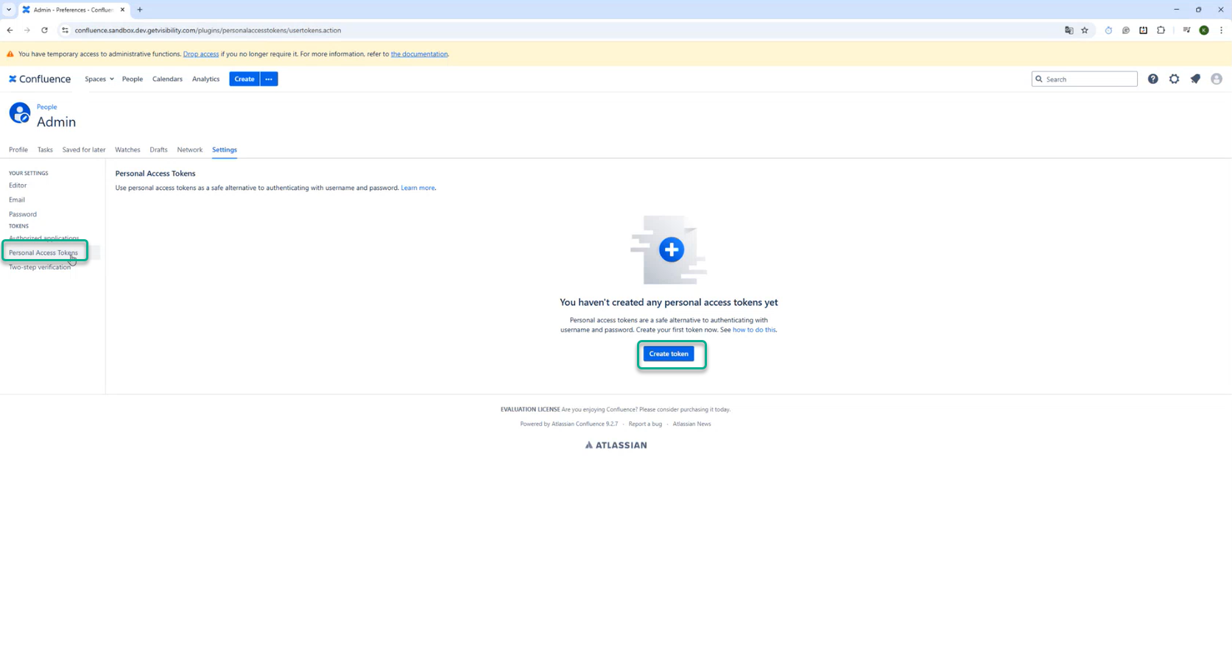The image size is (1232, 669).
Task: Open Confluence settings gear
Action: point(1174,79)
